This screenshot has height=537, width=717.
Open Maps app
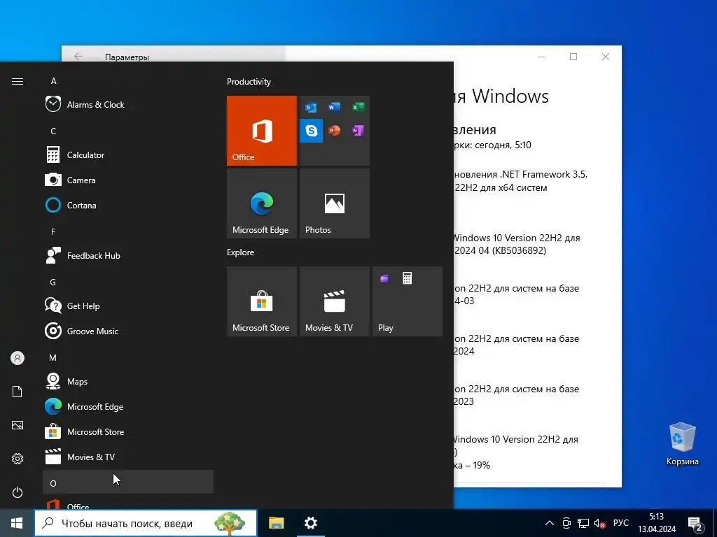tap(128, 381)
